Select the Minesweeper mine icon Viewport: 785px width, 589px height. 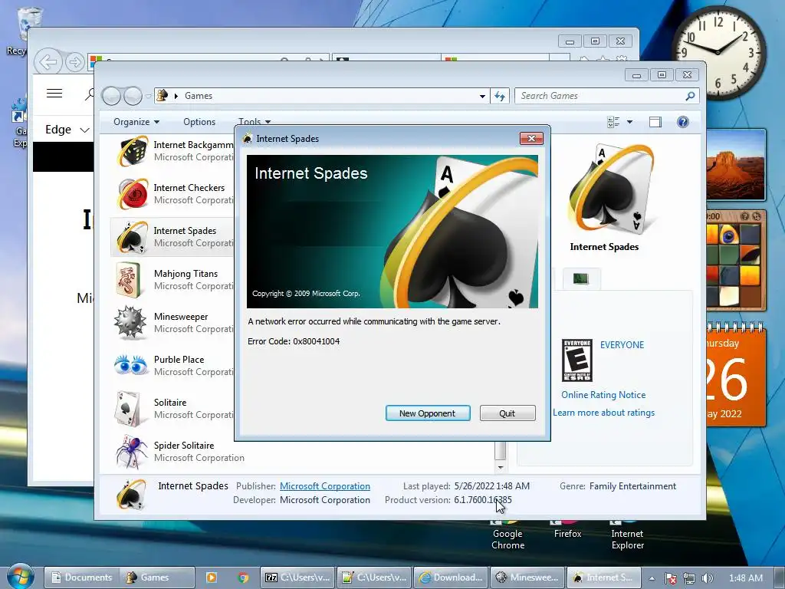[132, 323]
